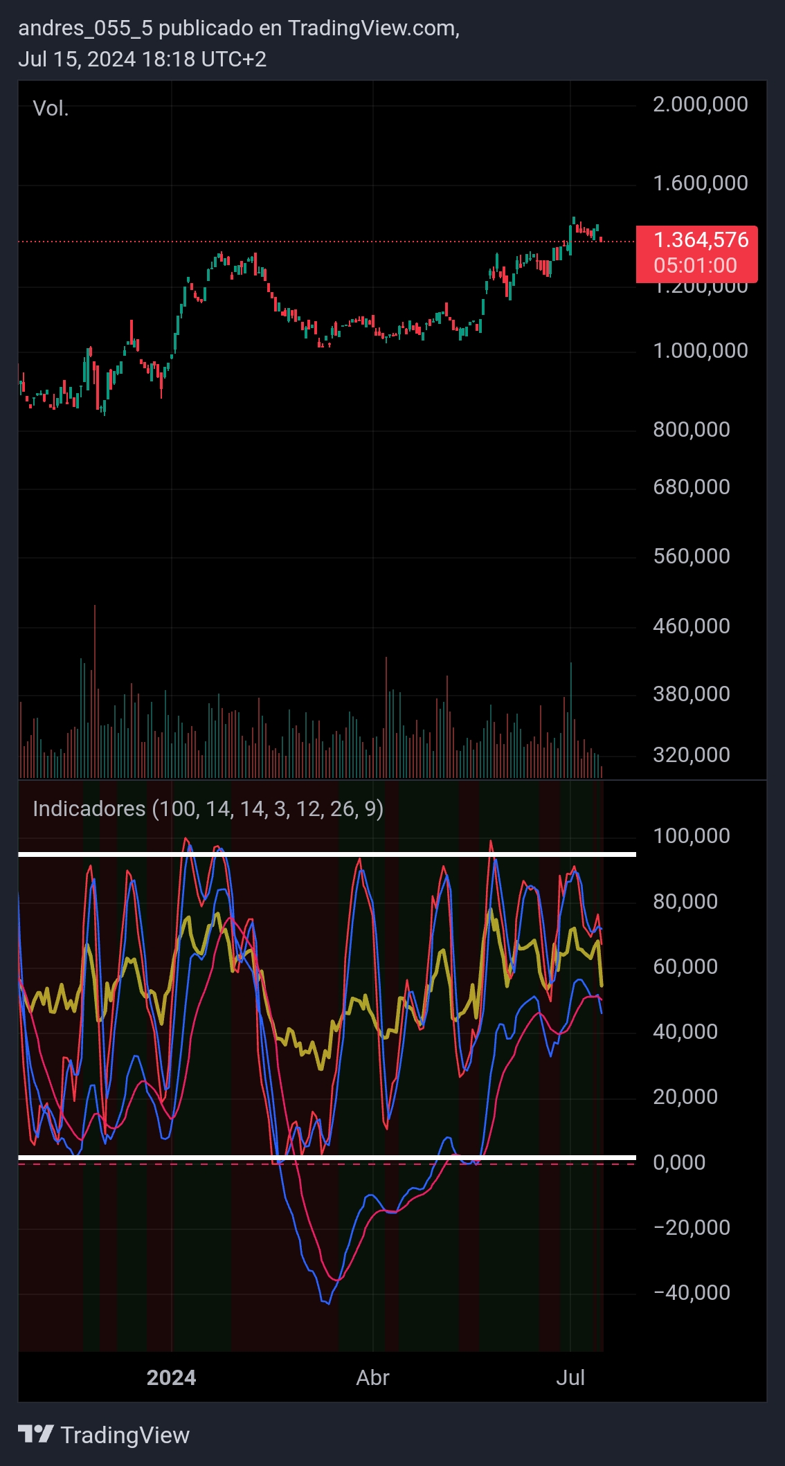Click the TradingView wordmark text in footer

(125, 1435)
